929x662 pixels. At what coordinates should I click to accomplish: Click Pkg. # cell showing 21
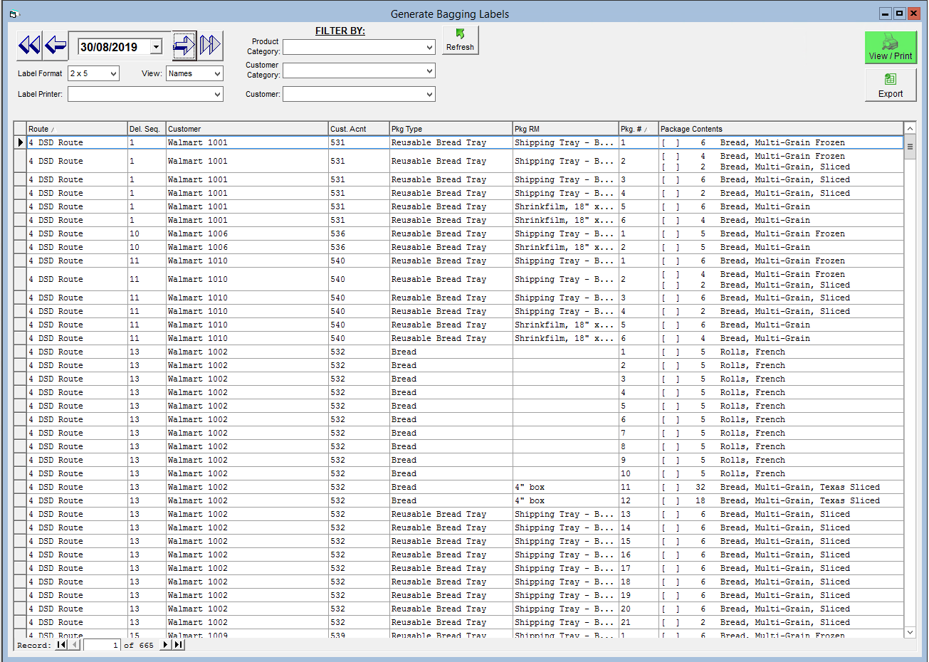point(639,622)
